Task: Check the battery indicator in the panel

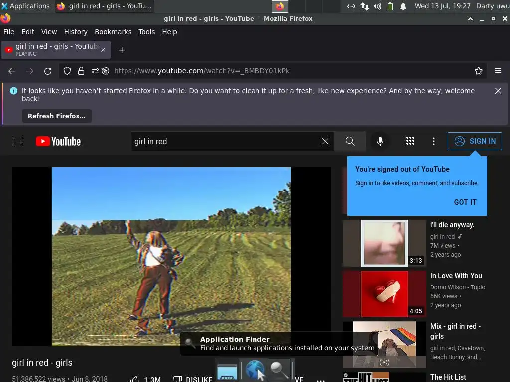Action: [390, 6]
